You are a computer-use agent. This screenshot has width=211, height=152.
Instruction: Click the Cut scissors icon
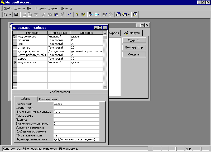point(44,15)
